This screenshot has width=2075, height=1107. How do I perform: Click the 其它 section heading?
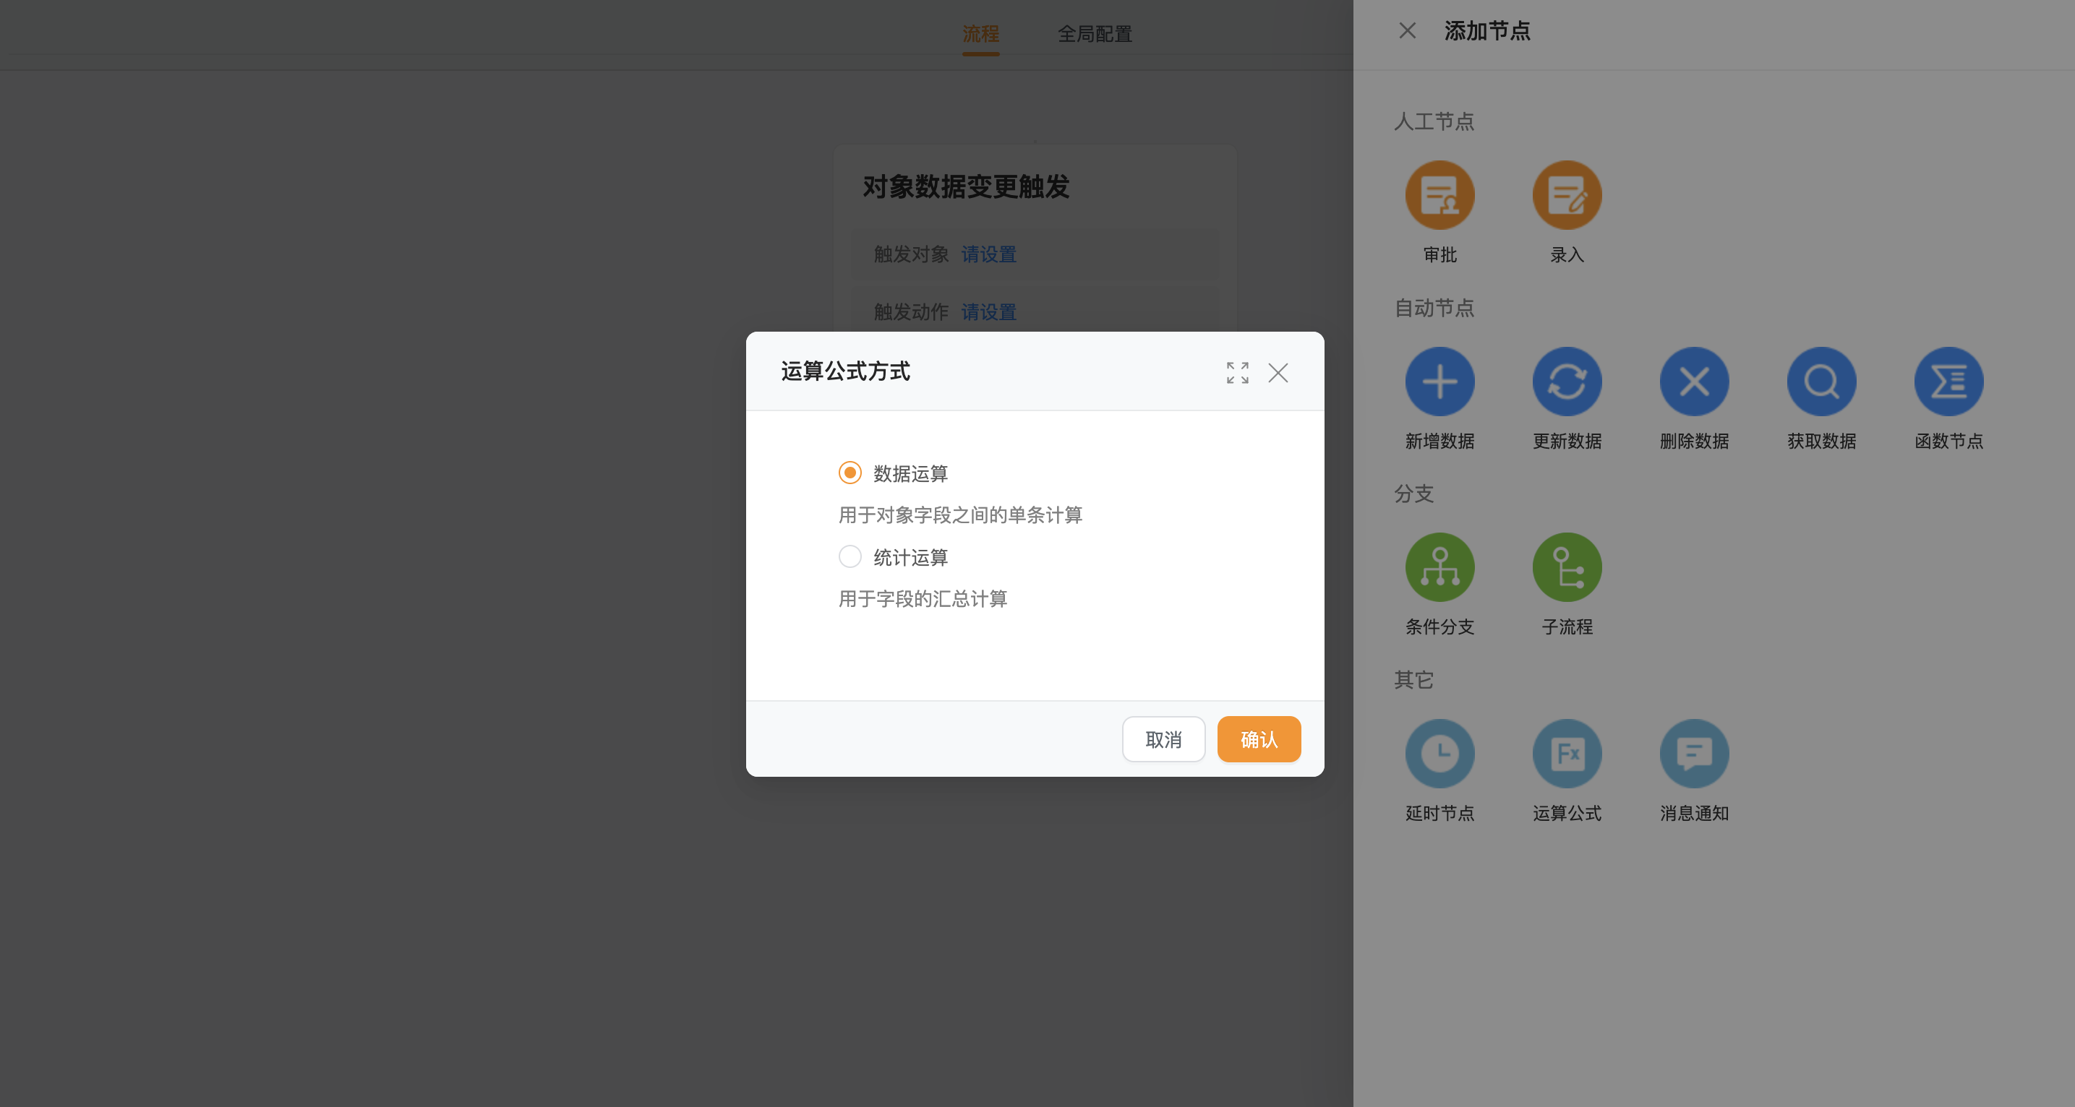[1413, 679]
